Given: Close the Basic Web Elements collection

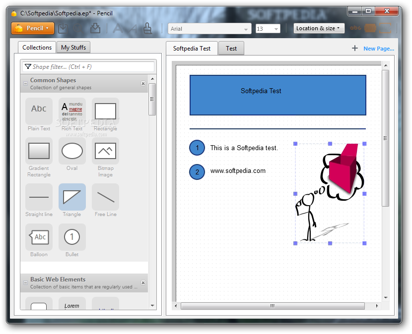Looking at the screenshot, I should pyautogui.click(x=143, y=282).
